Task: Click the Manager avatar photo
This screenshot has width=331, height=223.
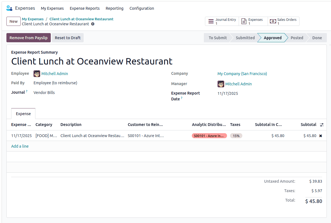Action: click(221, 84)
